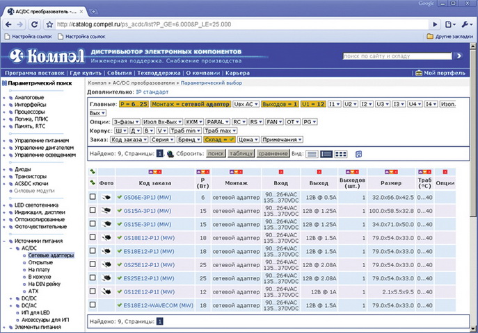Tick the checkbox for GS15A-3P1J
Screen dimensions: 478x333
pyautogui.click(x=93, y=210)
